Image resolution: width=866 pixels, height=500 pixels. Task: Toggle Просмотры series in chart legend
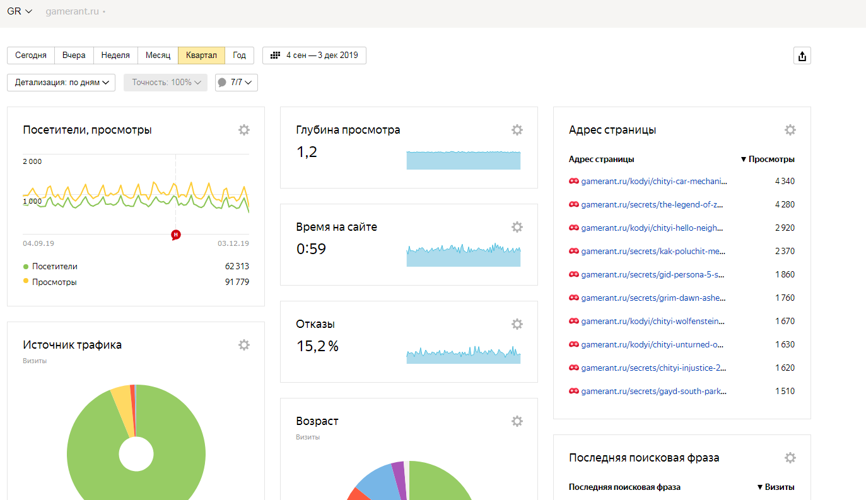(54, 282)
